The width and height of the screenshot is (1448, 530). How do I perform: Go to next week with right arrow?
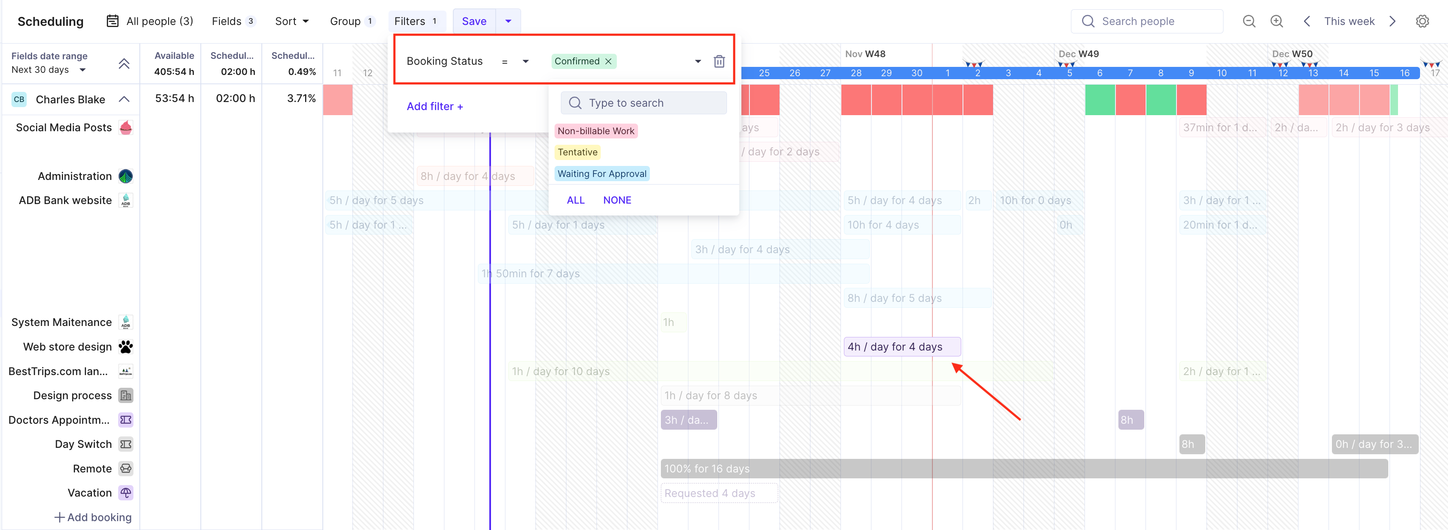point(1393,21)
